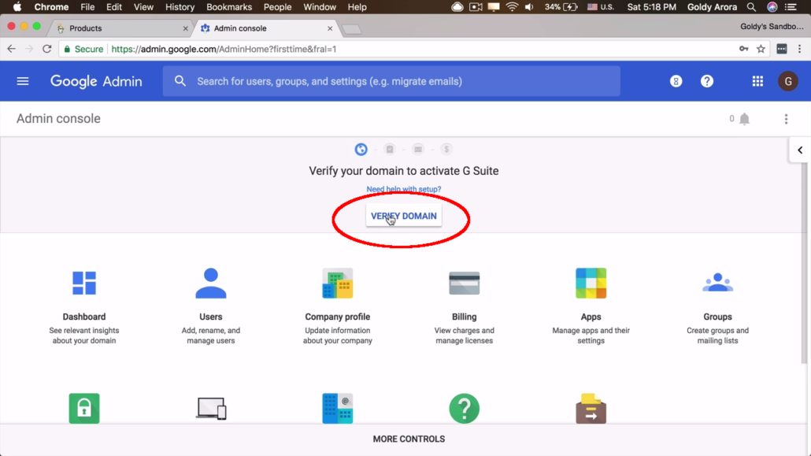Open the Billing credit card icon

click(464, 283)
